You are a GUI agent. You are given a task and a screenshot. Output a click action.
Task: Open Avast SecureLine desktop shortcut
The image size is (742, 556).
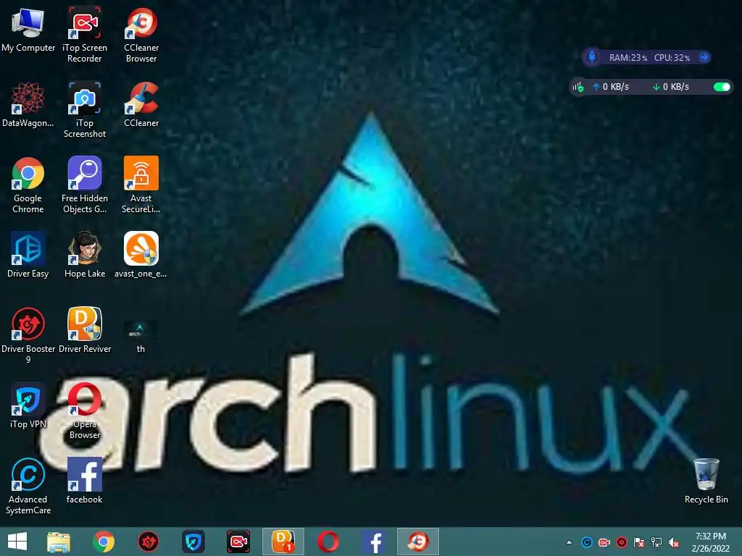141,185
